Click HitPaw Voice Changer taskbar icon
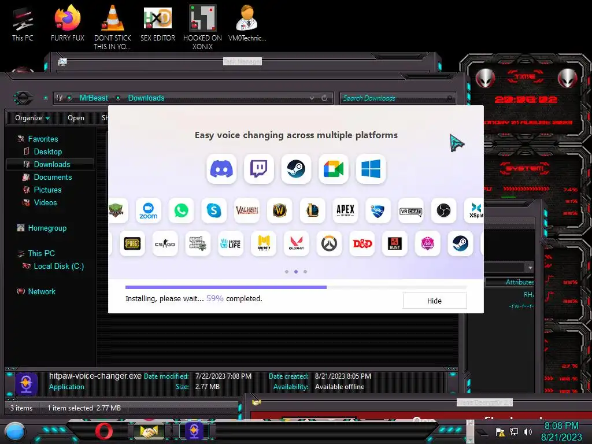Viewport: 592px width, 444px height. pyautogui.click(x=194, y=431)
